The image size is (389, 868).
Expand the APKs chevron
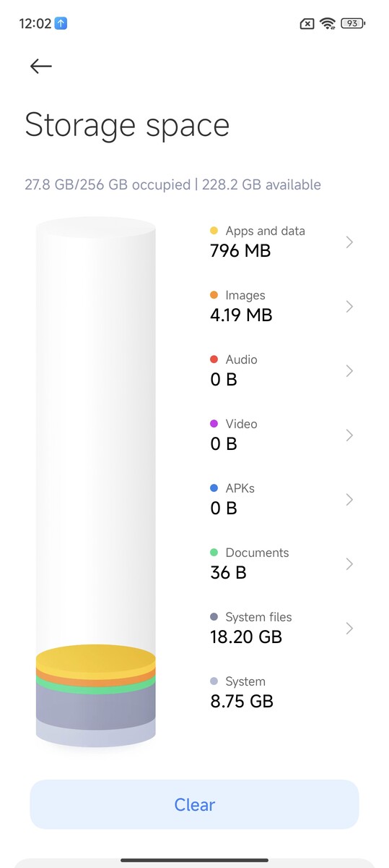pos(349,500)
